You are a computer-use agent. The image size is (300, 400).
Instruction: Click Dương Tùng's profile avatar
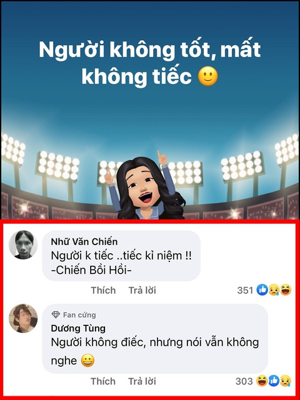(23, 318)
